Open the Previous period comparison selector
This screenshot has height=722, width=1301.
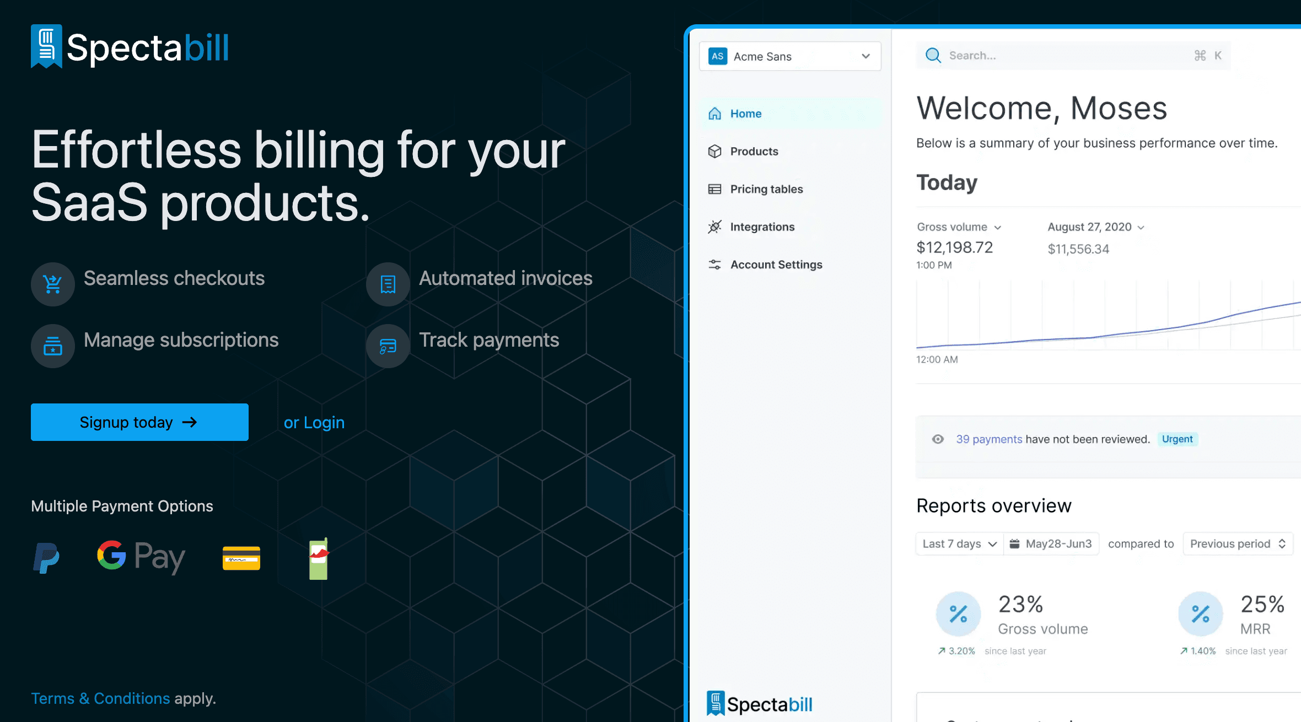click(x=1238, y=544)
